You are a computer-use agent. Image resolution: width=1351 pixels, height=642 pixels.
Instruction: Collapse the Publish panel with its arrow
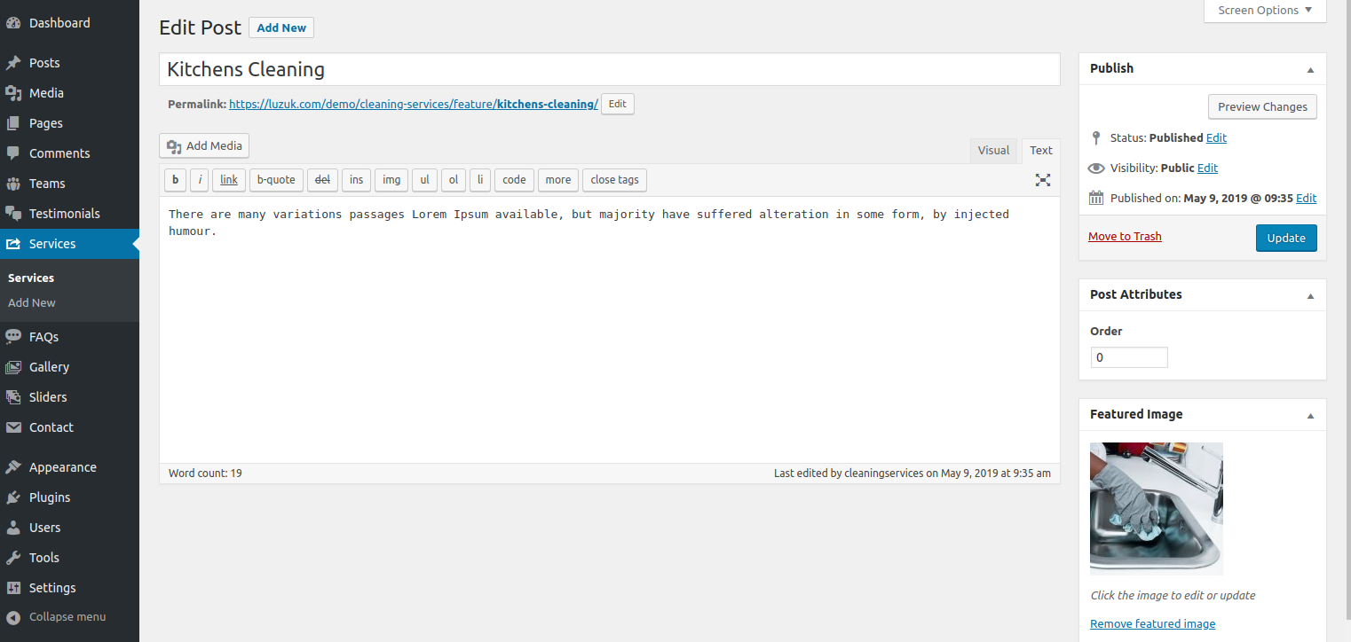[1310, 69]
